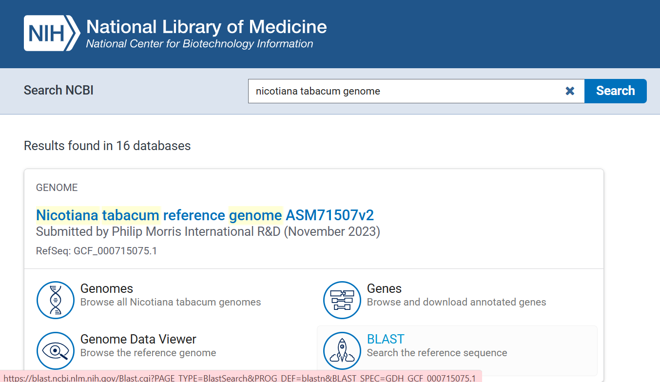Screen dimensions: 660x382
Task: Open the Genes link
Action: point(384,288)
